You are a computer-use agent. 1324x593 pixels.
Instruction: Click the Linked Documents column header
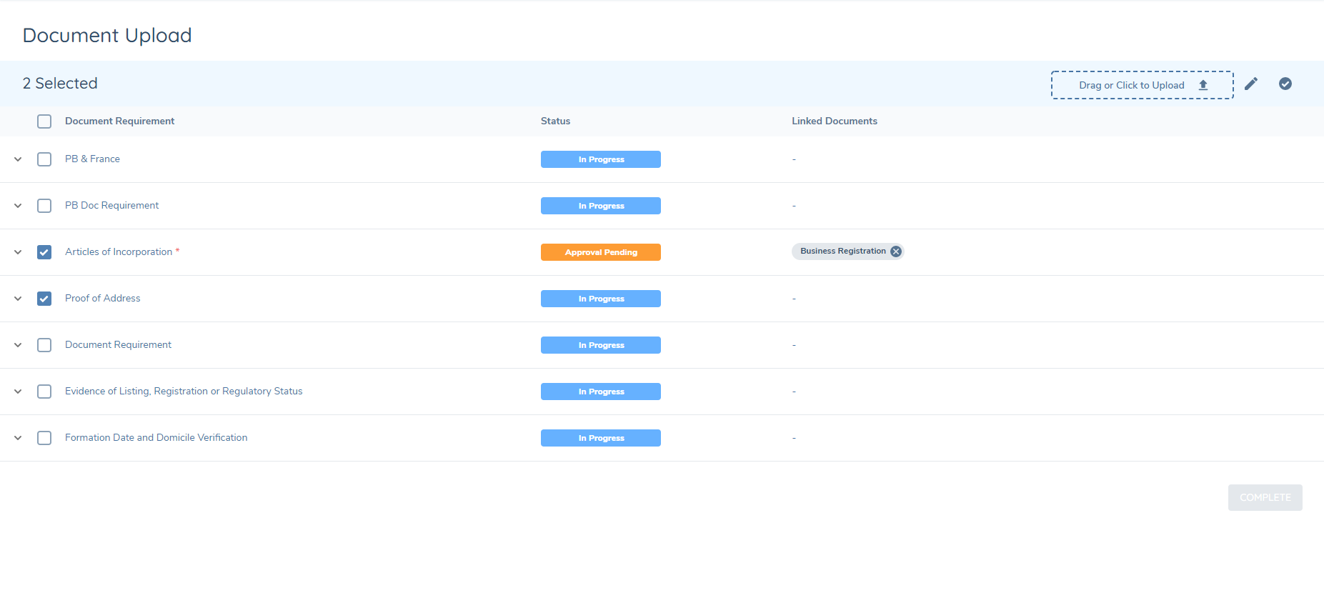click(834, 121)
